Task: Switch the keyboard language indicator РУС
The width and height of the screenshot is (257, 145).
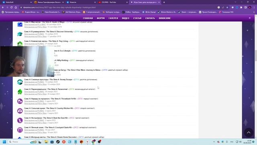Action: click(232, 142)
